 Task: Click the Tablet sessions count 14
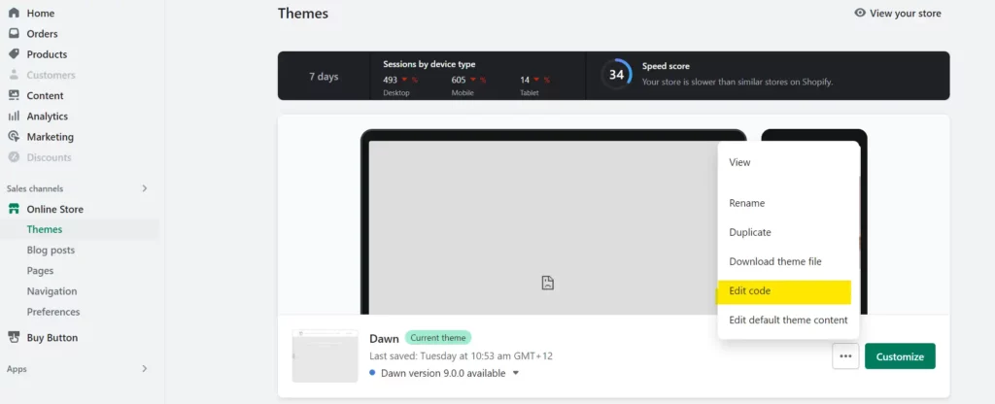pyautogui.click(x=525, y=80)
